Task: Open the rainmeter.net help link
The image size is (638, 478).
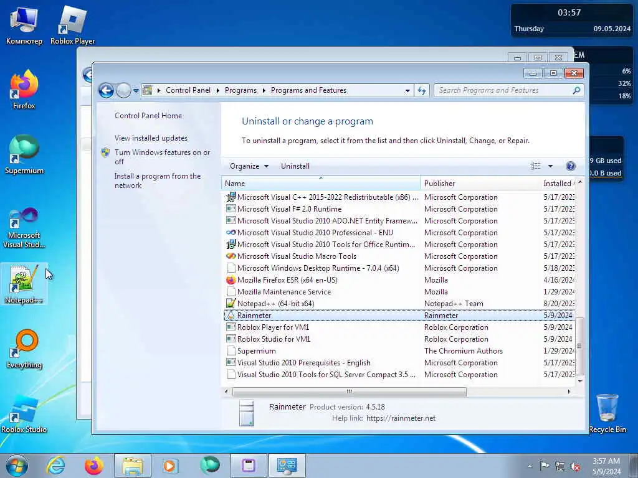Action: click(401, 418)
